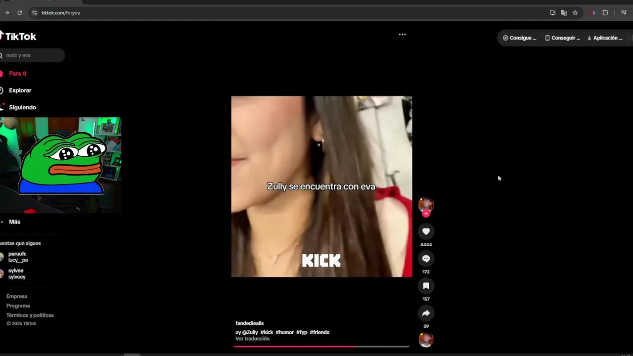Share the video with the arrow icon

pyautogui.click(x=426, y=313)
